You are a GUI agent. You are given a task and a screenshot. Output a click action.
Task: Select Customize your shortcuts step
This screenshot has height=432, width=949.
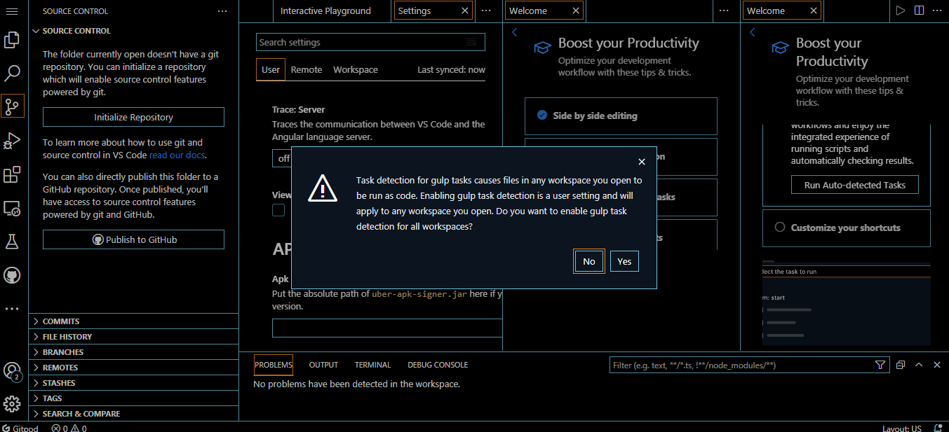[x=846, y=228]
